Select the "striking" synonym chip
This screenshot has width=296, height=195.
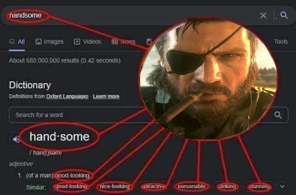[x=227, y=187]
